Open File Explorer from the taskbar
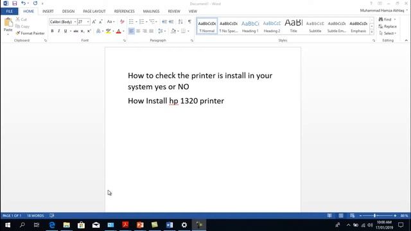Viewport: 411px width, 231px height. [67, 225]
